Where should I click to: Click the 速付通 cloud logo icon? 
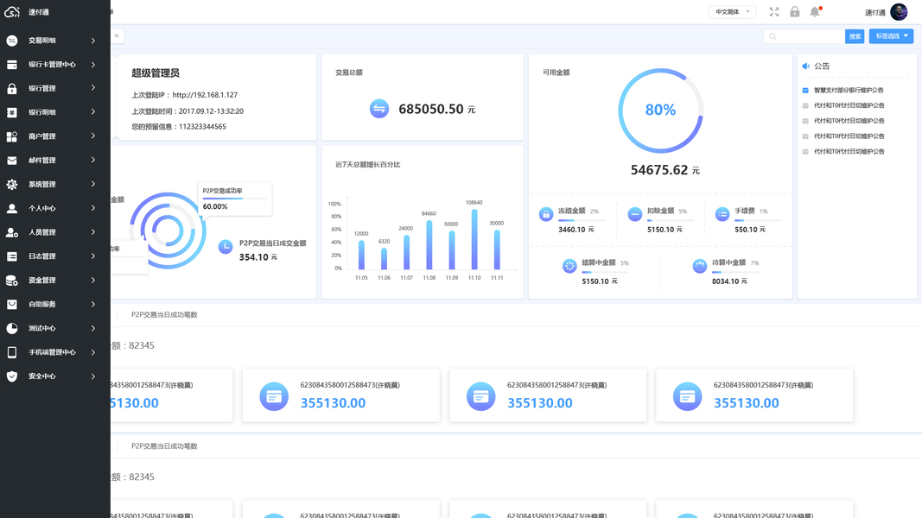[12, 12]
